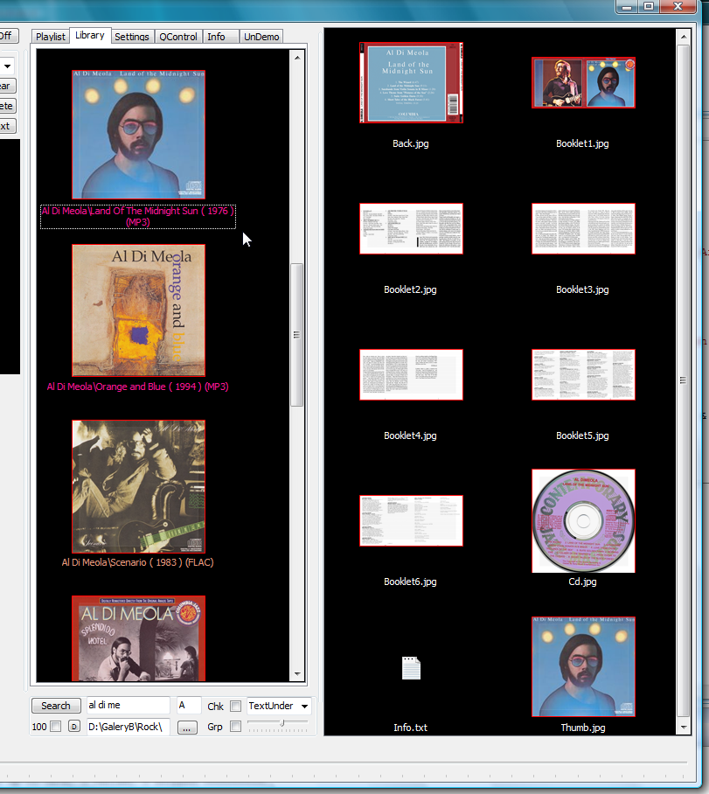
Task: Click the Search button
Action: pyautogui.click(x=56, y=706)
